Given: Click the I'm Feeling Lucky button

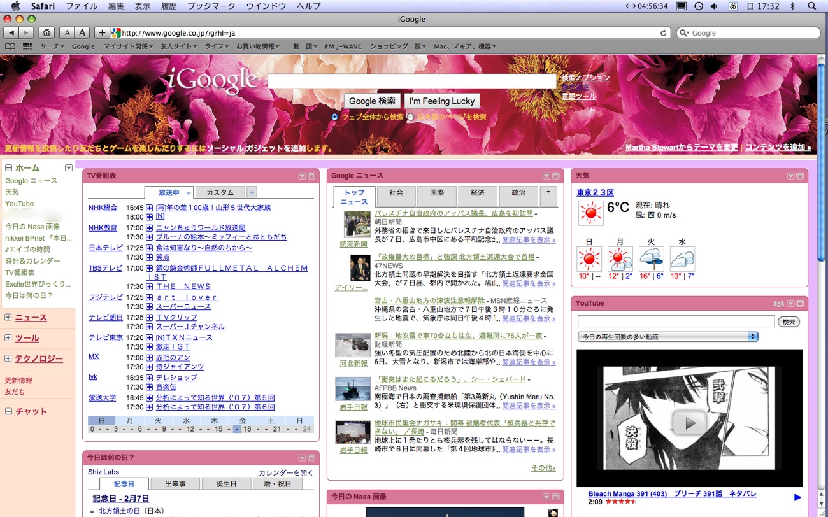Looking at the screenshot, I should 442,101.
